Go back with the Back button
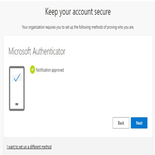The height and width of the screenshot is (155, 155). 121,123
